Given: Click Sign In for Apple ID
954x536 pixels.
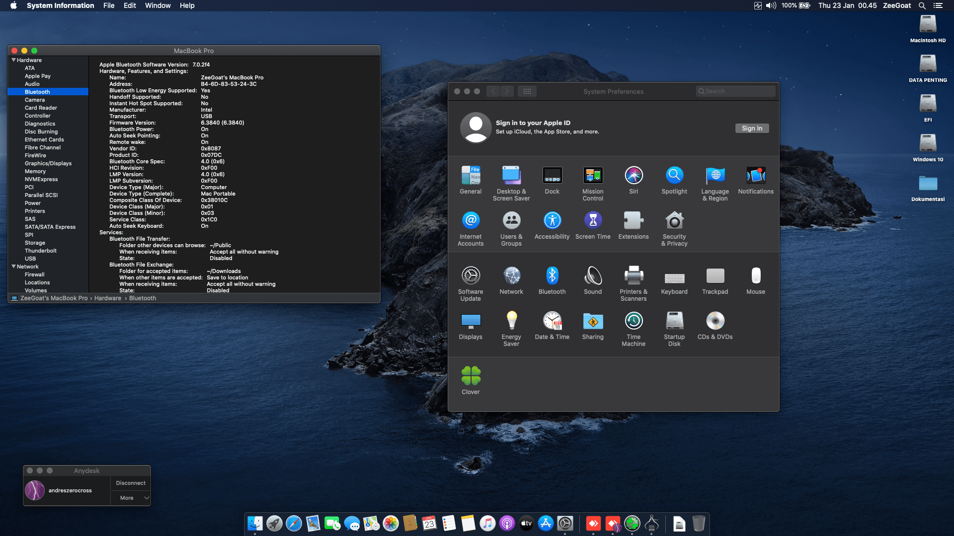Looking at the screenshot, I should (752, 128).
